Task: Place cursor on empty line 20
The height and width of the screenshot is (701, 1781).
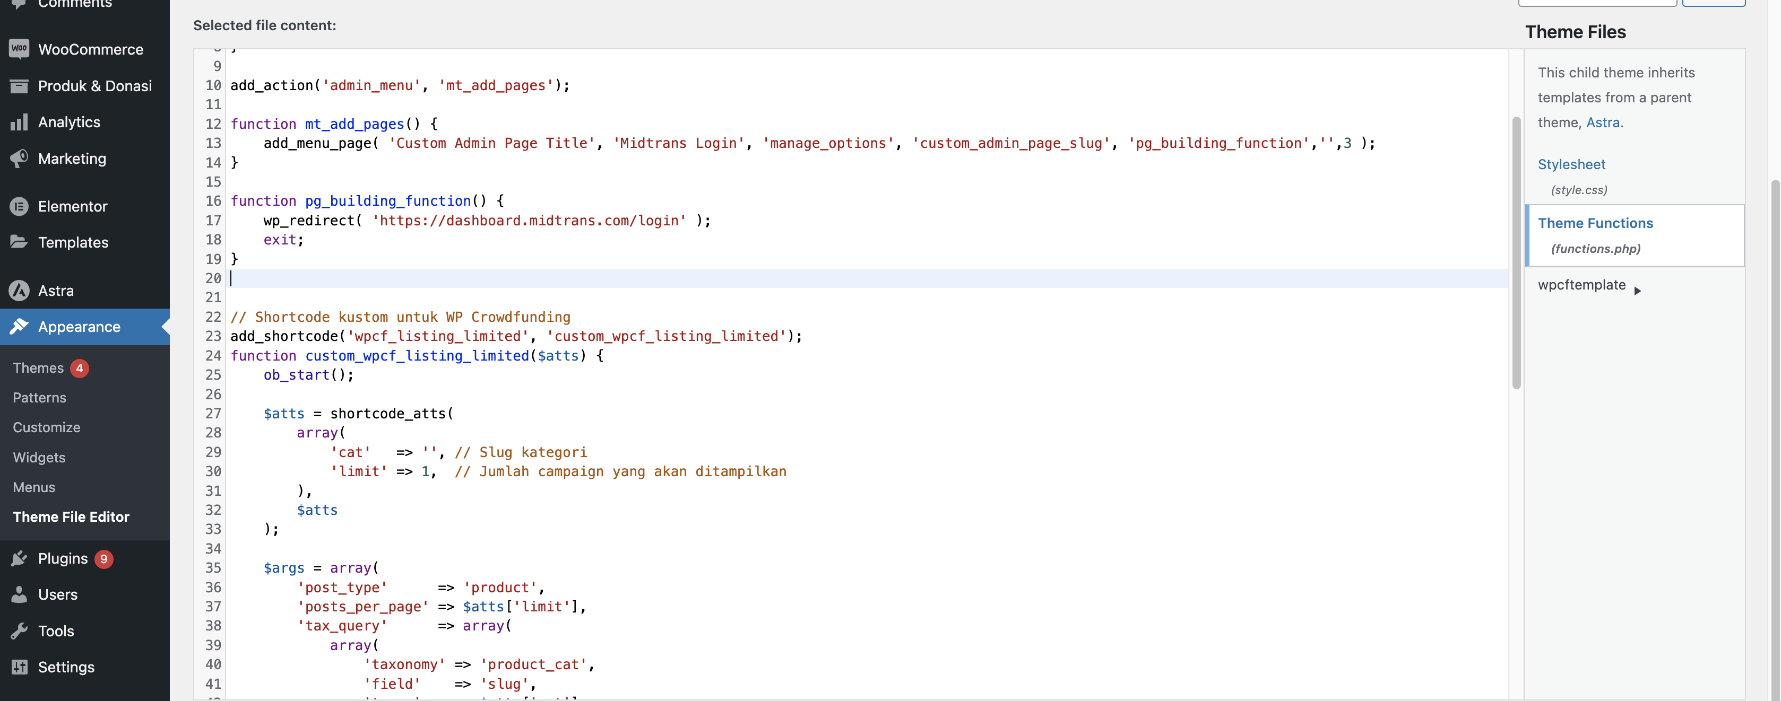Action: pos(868,278)
